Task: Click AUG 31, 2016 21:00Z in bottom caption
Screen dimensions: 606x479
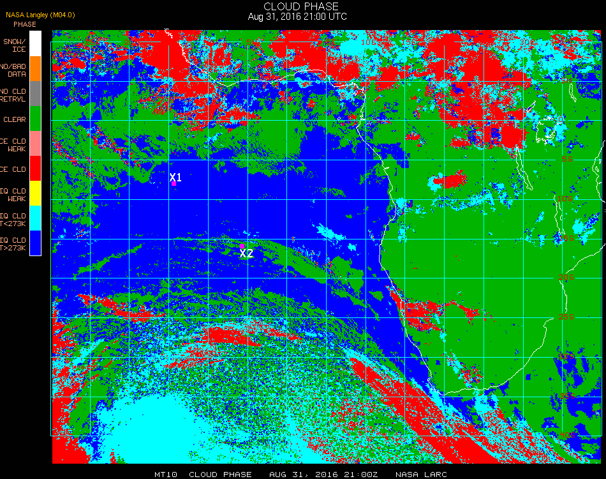Action: pos(323,475)
